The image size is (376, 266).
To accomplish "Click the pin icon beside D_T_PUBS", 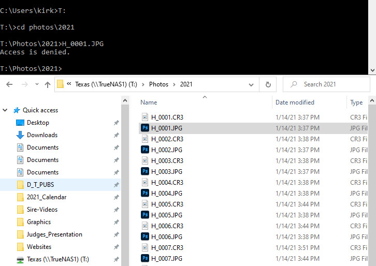I will click(117, 185).
